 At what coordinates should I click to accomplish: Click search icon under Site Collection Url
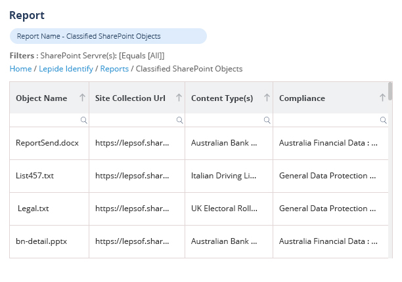pos(179,120)
